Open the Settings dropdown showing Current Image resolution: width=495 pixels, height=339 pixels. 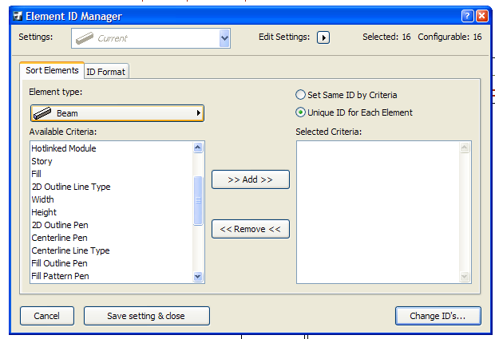[224, 37]
